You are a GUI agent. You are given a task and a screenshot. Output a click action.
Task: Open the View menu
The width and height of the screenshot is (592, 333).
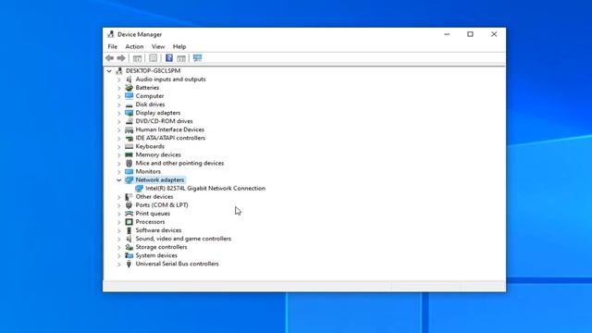(x=158, y=46)
